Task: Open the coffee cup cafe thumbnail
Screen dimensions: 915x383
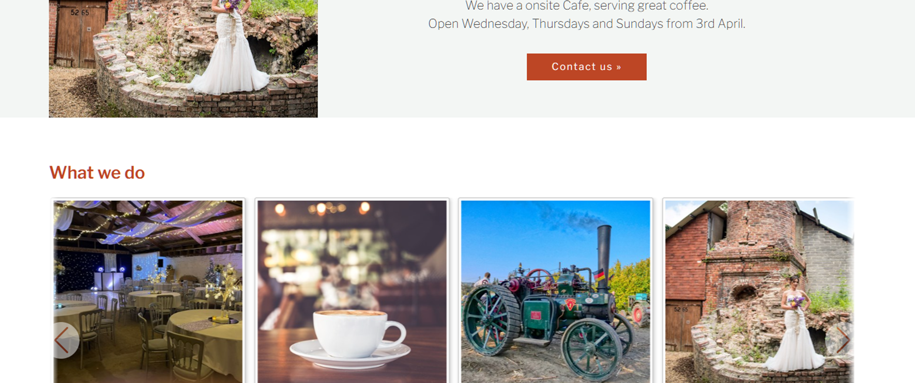Action: tap(352, 292)
